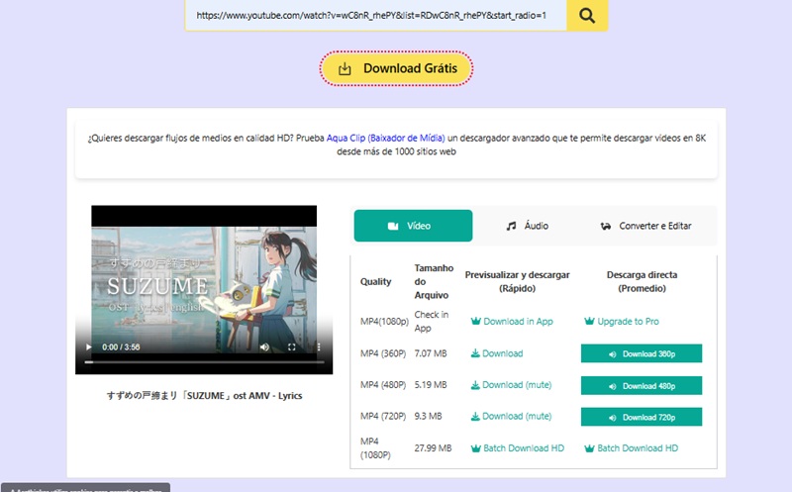
Task: Click the video title 'SUZUME ost AMV - Lyrics'
Action: click(x=204, y=396)
